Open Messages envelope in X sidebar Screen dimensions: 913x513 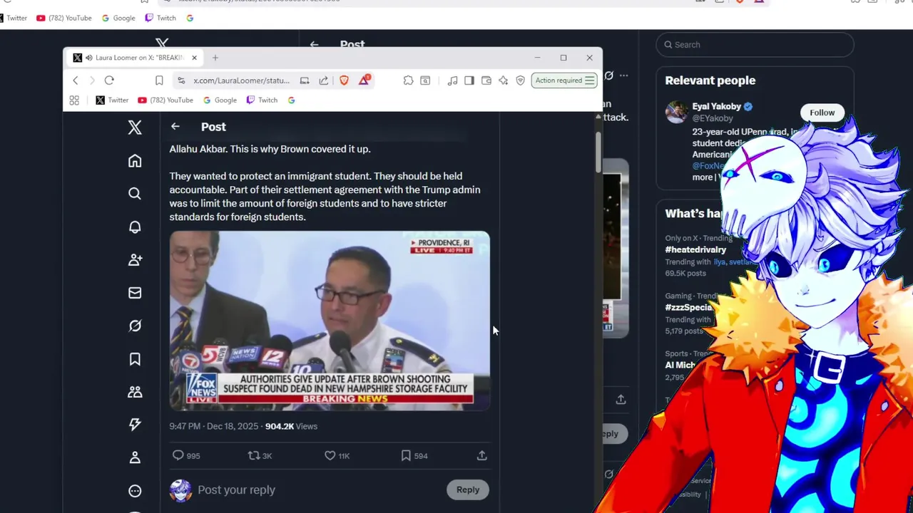pyautogui.click(x=135, y=293)
